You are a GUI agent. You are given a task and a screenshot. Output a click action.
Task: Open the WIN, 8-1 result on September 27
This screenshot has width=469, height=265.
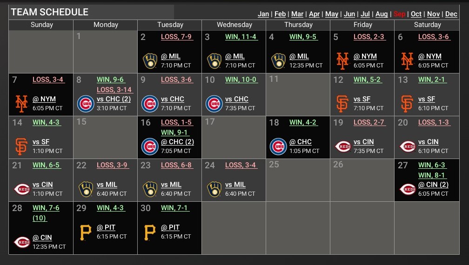[432, 175]
